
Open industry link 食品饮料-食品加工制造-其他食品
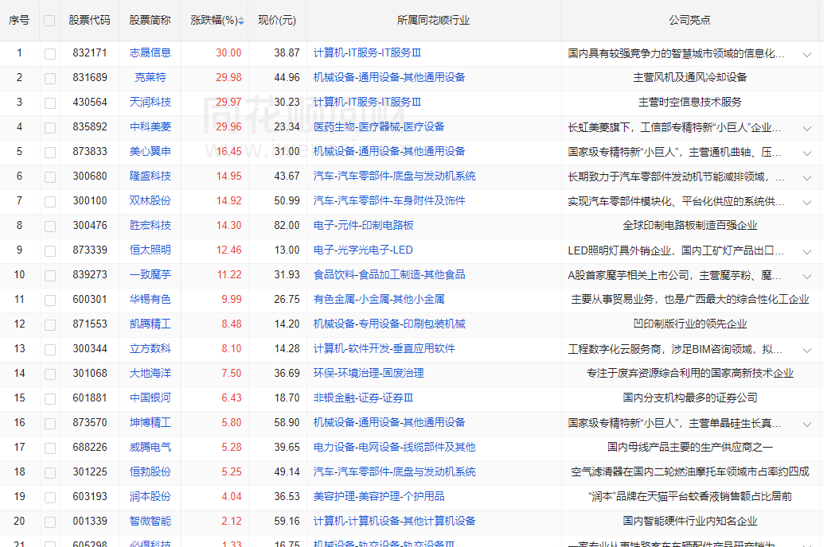point(389,274)
